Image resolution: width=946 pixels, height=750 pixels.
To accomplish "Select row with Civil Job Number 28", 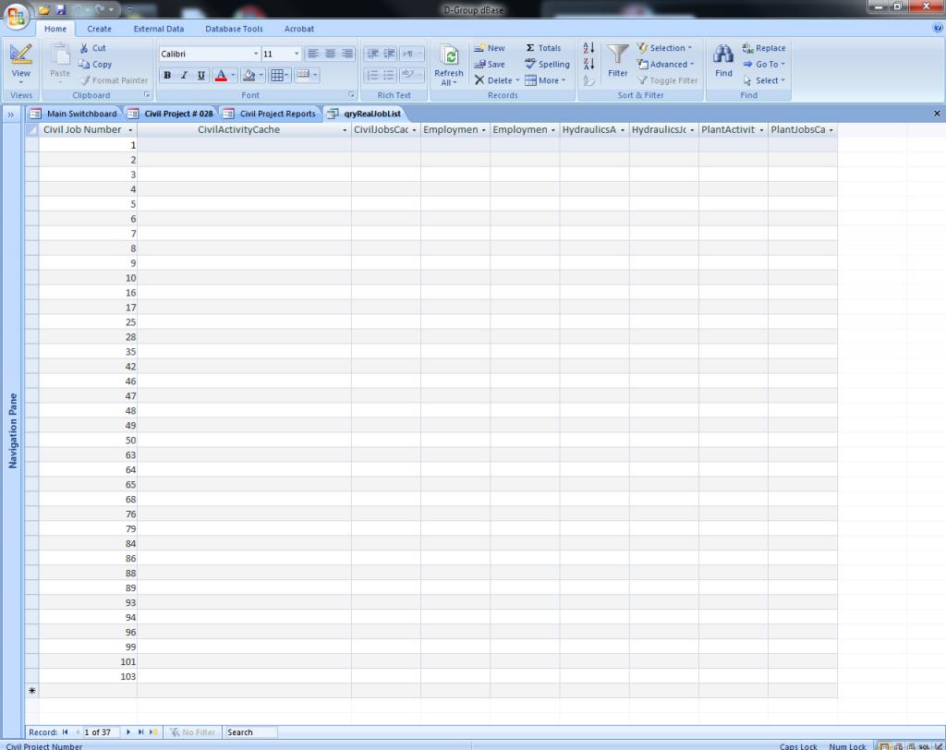I will [x=32, y=337].
